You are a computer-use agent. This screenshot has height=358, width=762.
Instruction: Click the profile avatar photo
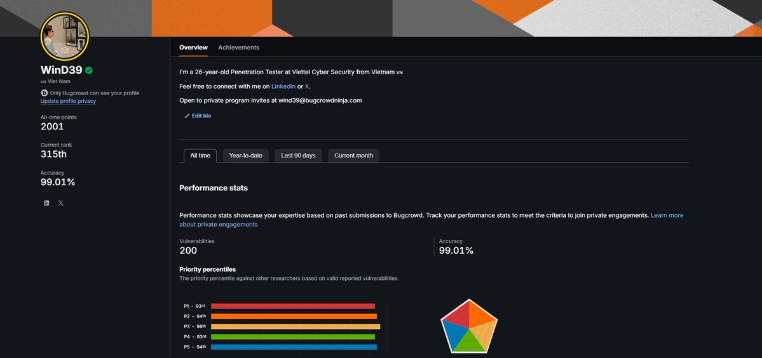click(65, 36)
